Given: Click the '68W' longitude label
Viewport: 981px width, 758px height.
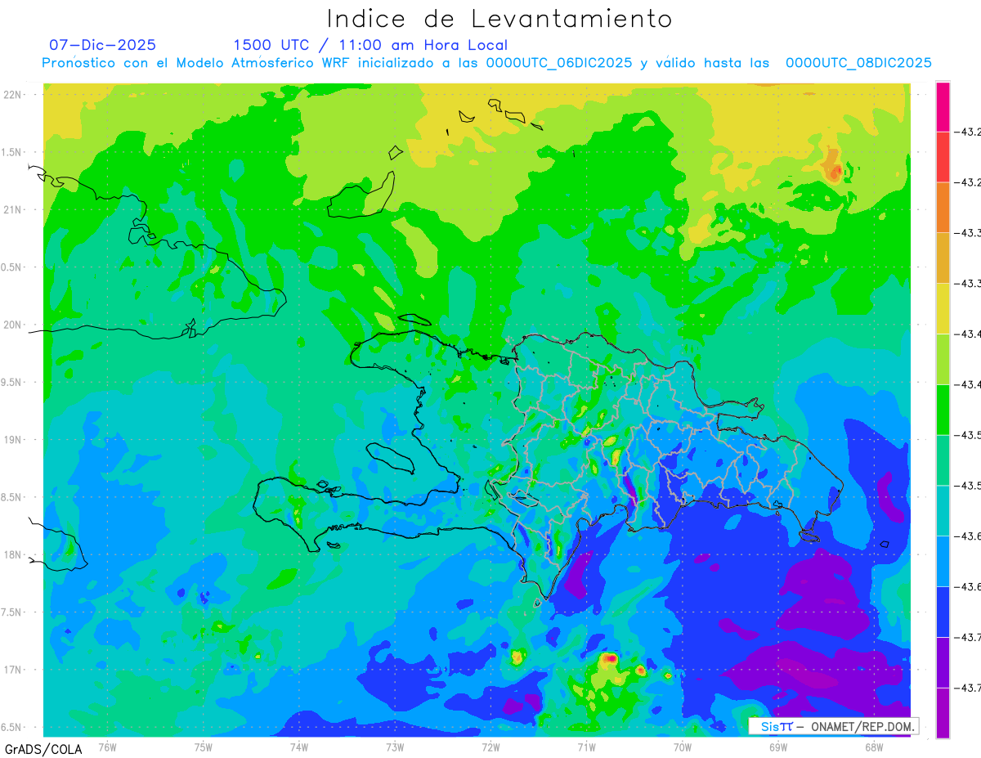Looking at the screenshot, I should 874,747.
